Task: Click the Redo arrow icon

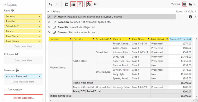Action: [57, 4]
